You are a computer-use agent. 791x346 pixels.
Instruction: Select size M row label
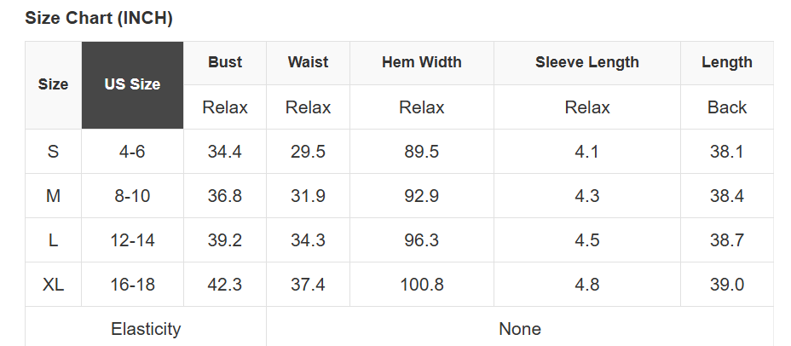(x=53, y=196)
